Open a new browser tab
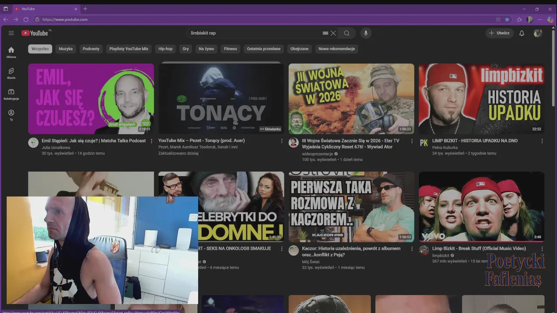557x313 pixels. [x=85, y=9]
